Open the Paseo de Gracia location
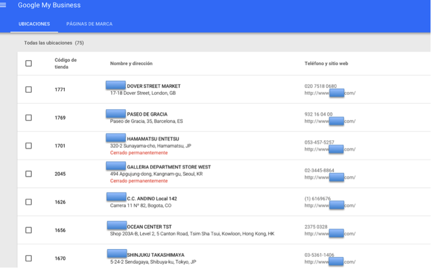This screenshot has height=268, width=431. (147, 114)
